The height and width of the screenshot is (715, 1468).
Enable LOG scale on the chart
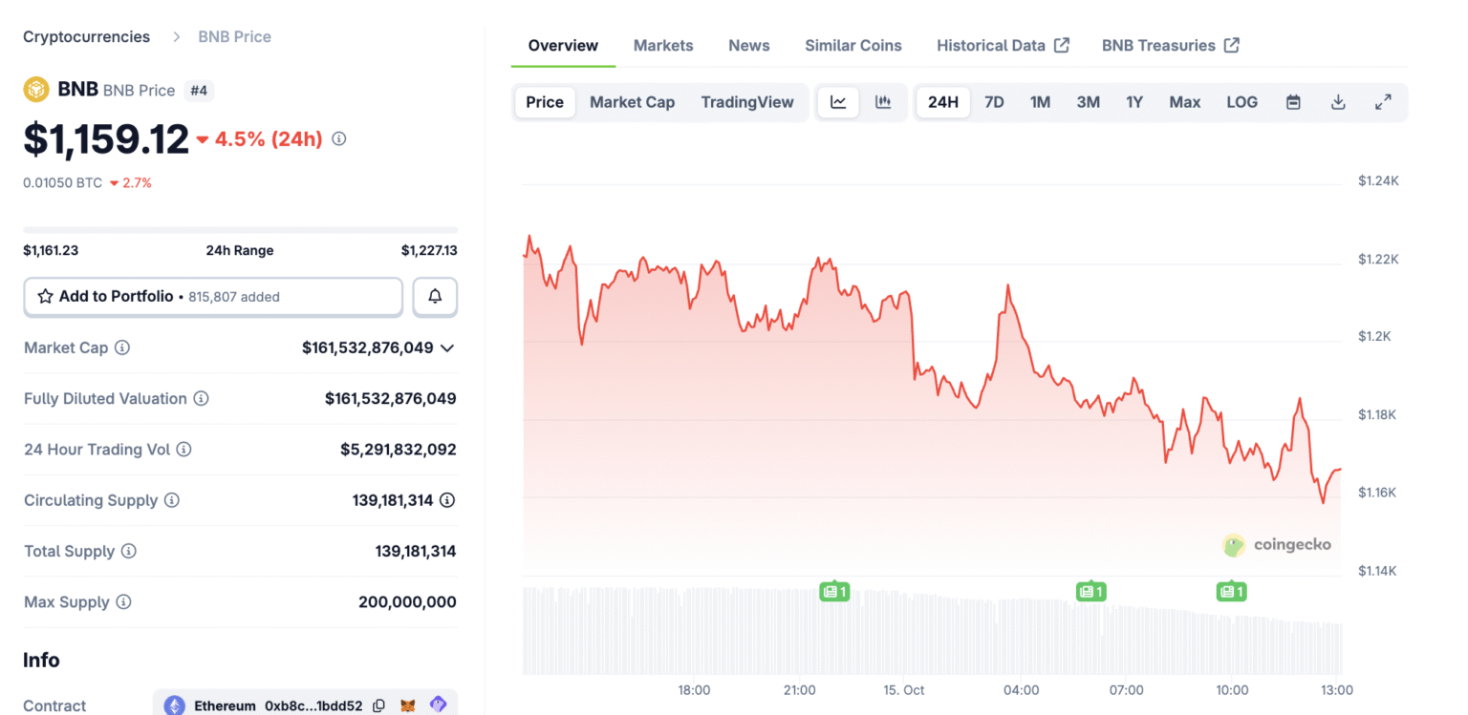click(x=1241, y=102)
